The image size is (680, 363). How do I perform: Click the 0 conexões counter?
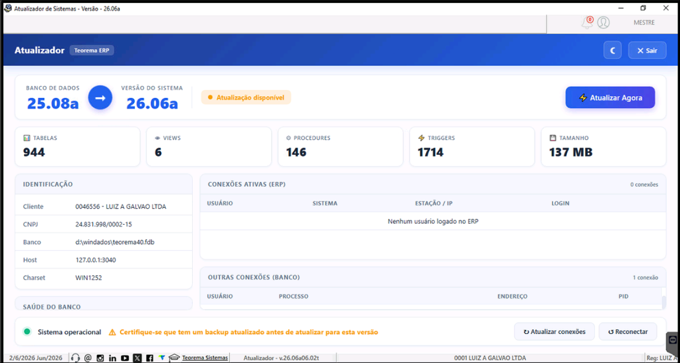click(644, 185)
